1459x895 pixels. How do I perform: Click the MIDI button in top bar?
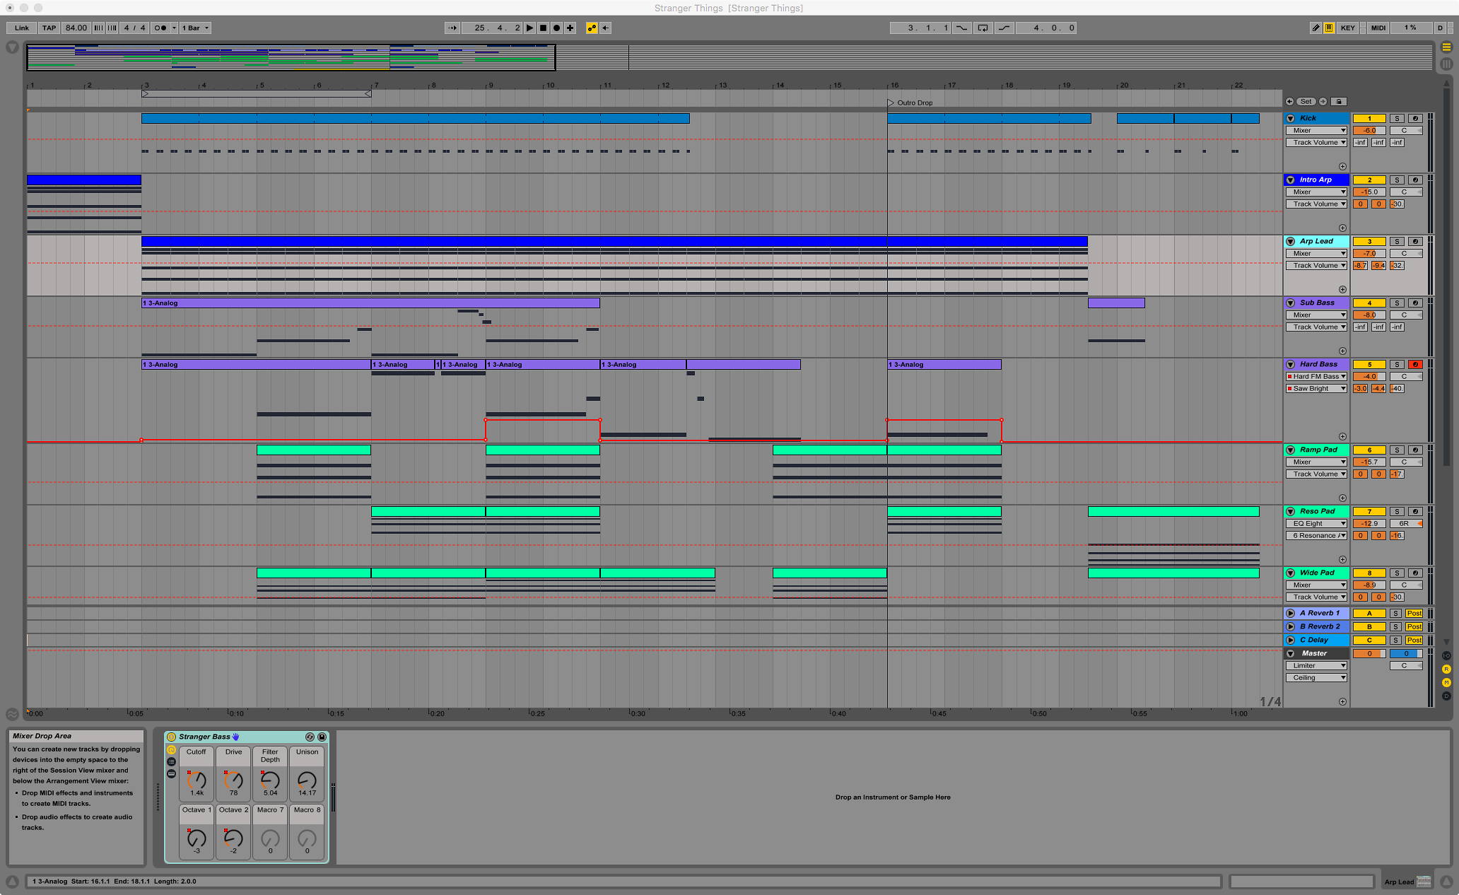click(x=1378, y=28)
